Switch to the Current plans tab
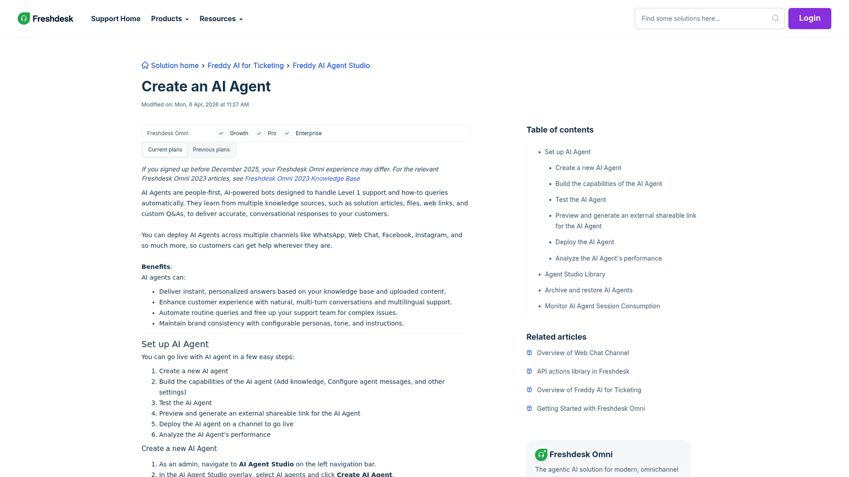 165,150
